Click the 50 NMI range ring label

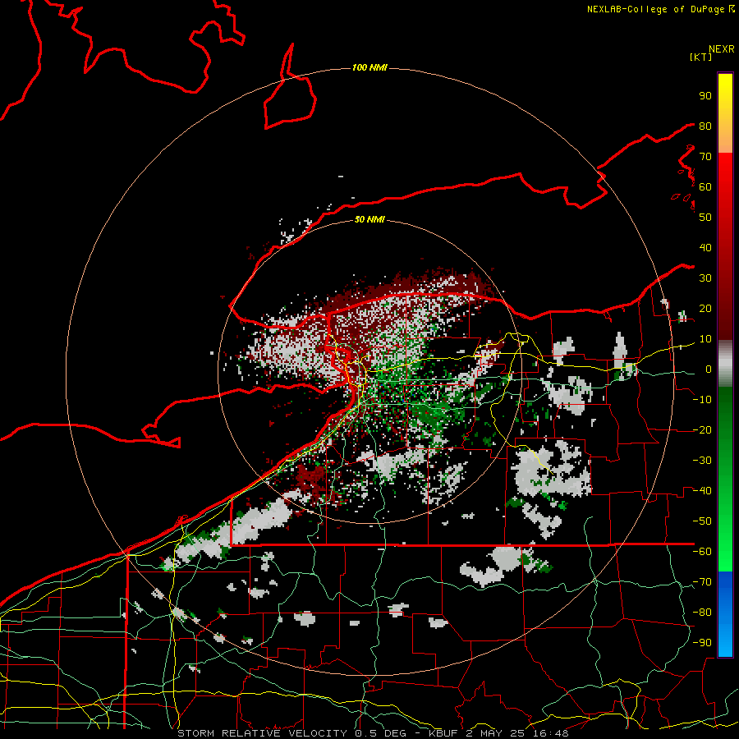[369, 219]
